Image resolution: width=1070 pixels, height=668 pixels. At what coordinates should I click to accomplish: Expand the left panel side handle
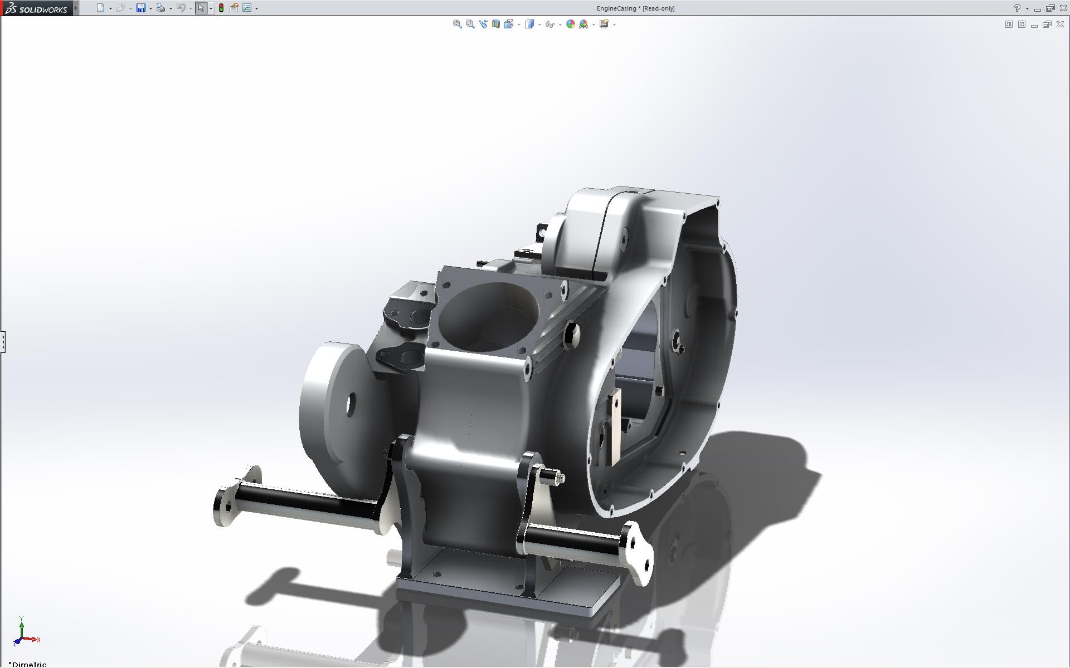pyautogui.click(x=3, y=341)
